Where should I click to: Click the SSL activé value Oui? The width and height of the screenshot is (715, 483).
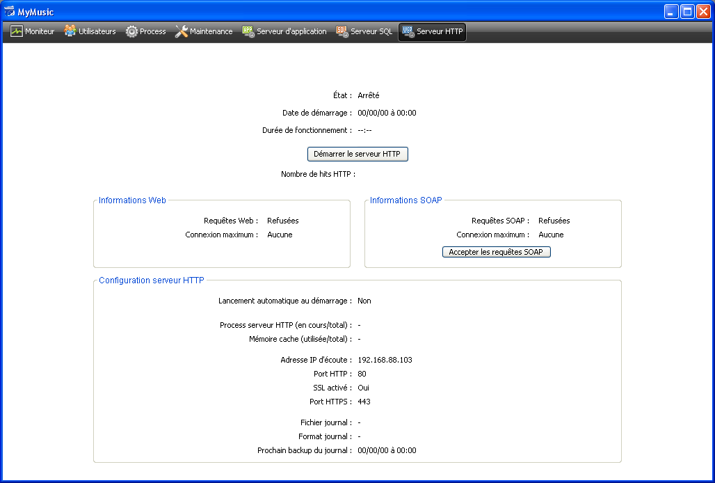(x=364, y=388)
